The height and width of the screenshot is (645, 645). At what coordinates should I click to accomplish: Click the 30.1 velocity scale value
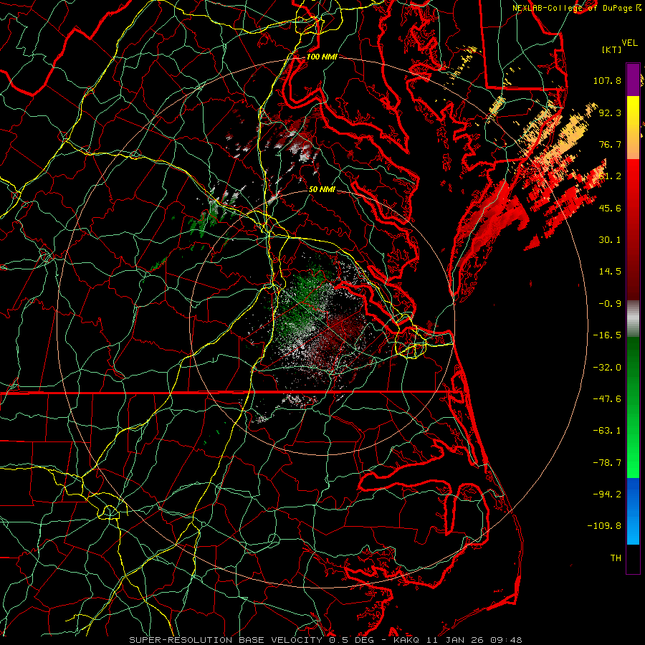click(610, 240)
